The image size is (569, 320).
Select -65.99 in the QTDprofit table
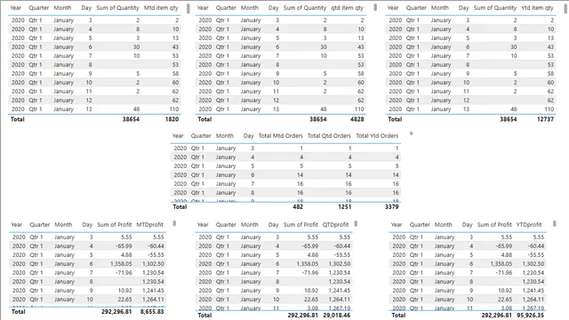coord(310,246)
